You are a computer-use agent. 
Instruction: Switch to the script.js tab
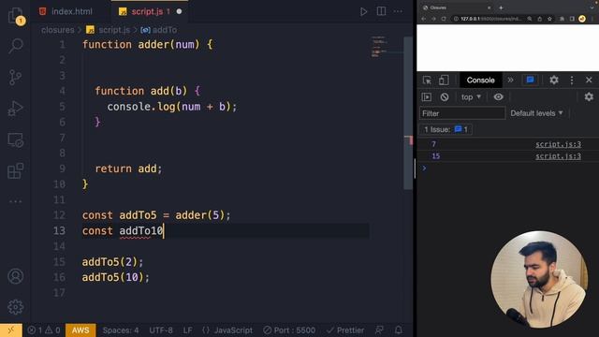click(147, 11)
